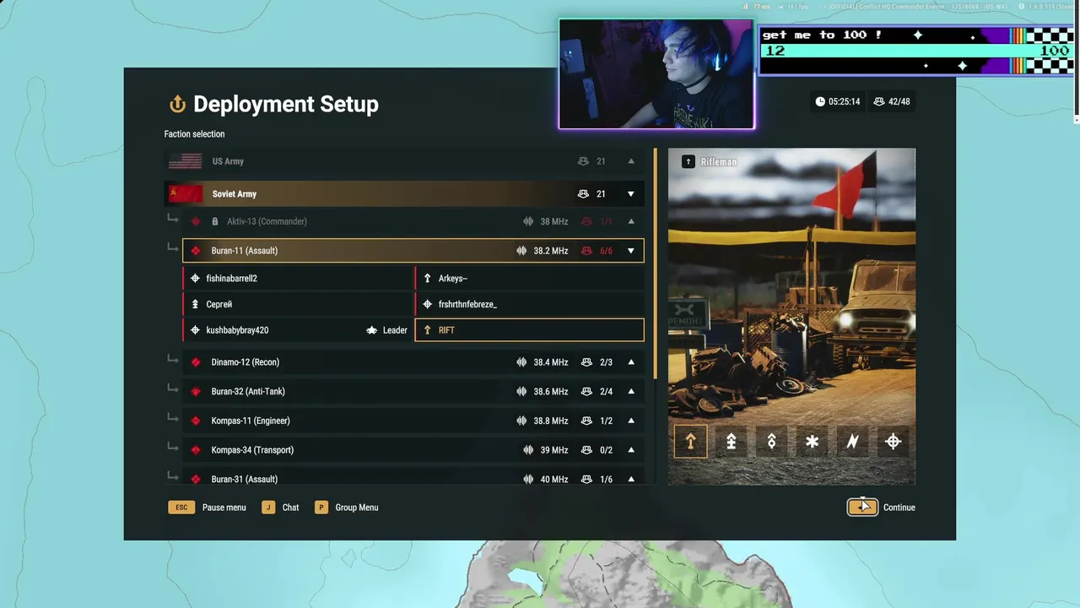Select the frshrthnfebreze_ player name
This screenshot has width=1080, height=608.
[x=467, y=304]
